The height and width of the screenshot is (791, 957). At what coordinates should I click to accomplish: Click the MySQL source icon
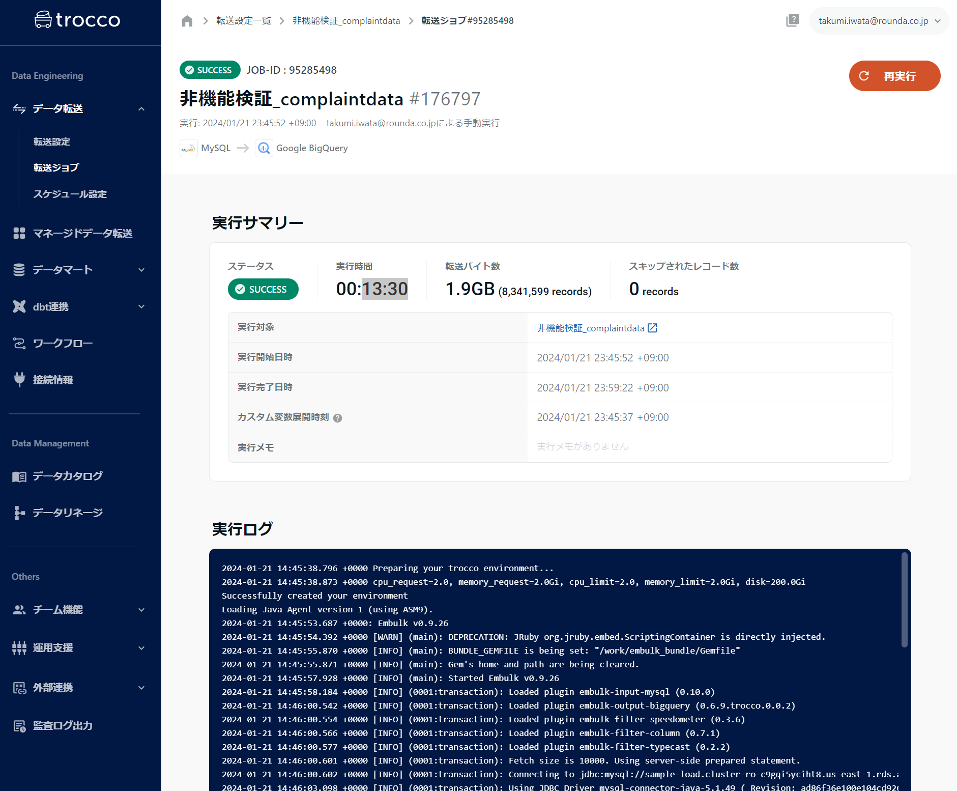coord(189,148)
